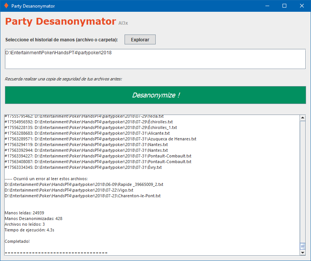Click the Explorar button

coord(140,39)
